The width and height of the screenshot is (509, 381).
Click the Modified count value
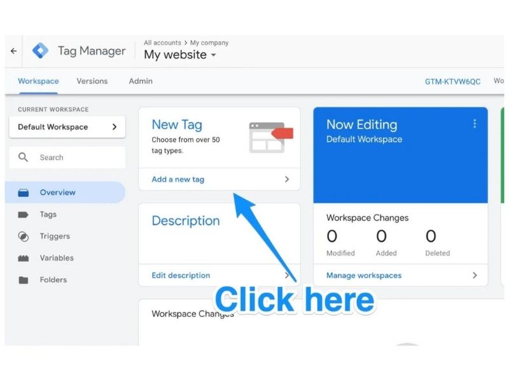(331, 236)
